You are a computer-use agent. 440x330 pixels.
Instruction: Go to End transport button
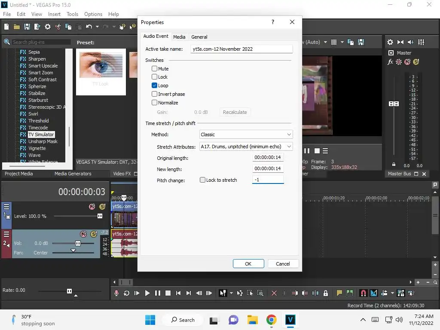189,293
